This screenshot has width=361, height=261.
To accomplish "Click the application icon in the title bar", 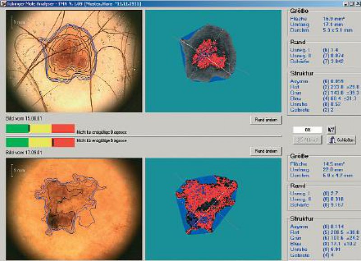I will (x=3, y=4).
